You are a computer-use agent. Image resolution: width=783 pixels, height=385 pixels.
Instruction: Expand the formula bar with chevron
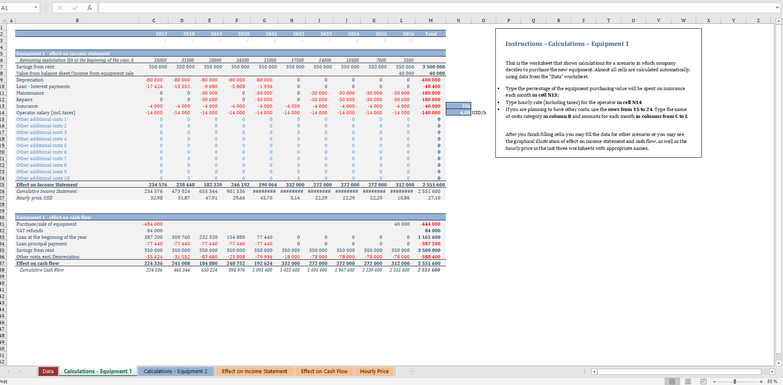(777, 8)
